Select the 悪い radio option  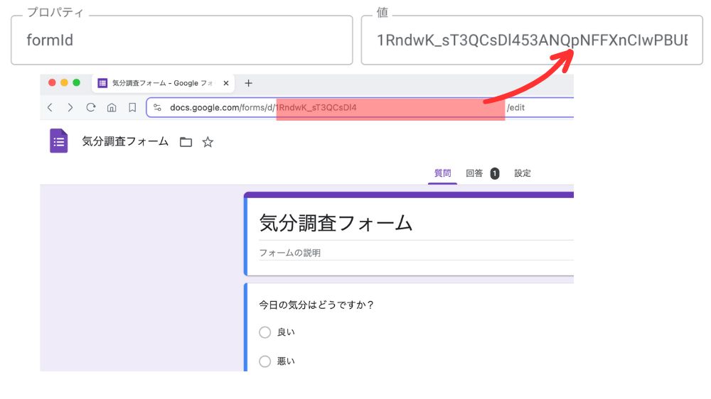tap(265, 361)
